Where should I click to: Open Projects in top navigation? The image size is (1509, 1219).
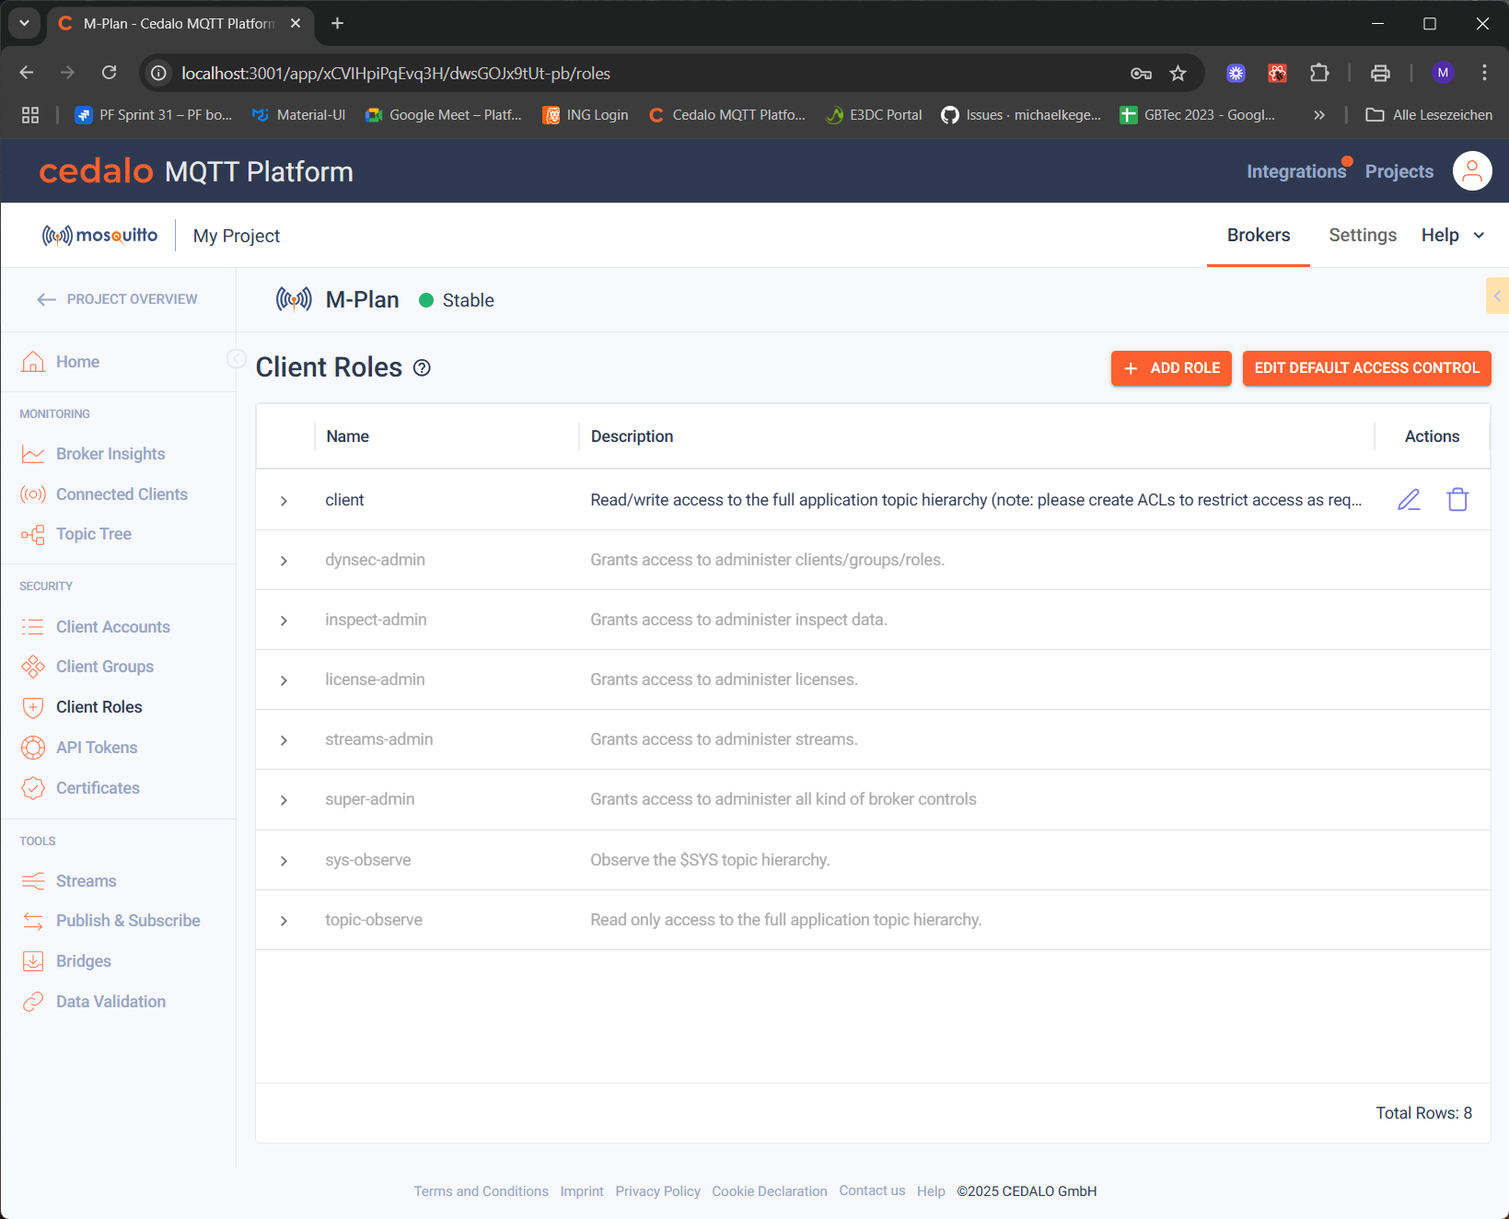click(x=1399, y=171)
